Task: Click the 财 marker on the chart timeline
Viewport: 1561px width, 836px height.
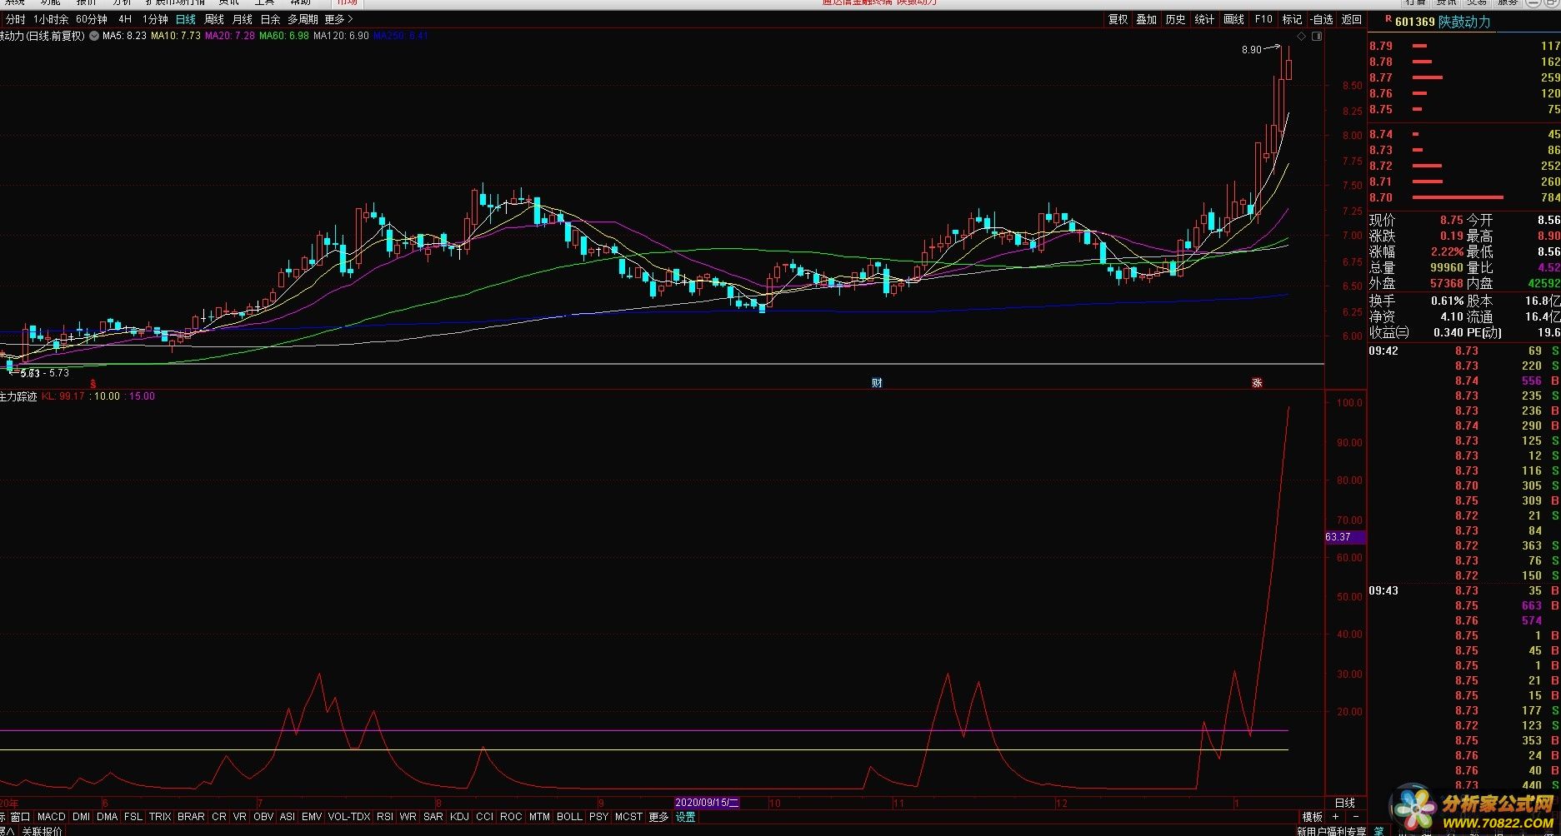Action: tap(877, 383)
